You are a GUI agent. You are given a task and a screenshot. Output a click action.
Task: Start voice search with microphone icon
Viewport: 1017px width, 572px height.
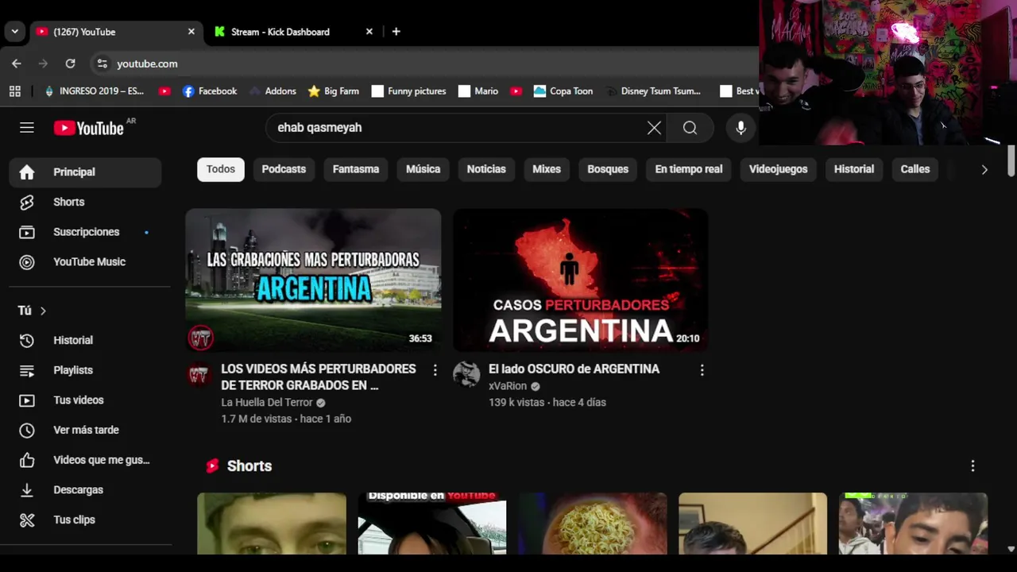pos(741,128)
